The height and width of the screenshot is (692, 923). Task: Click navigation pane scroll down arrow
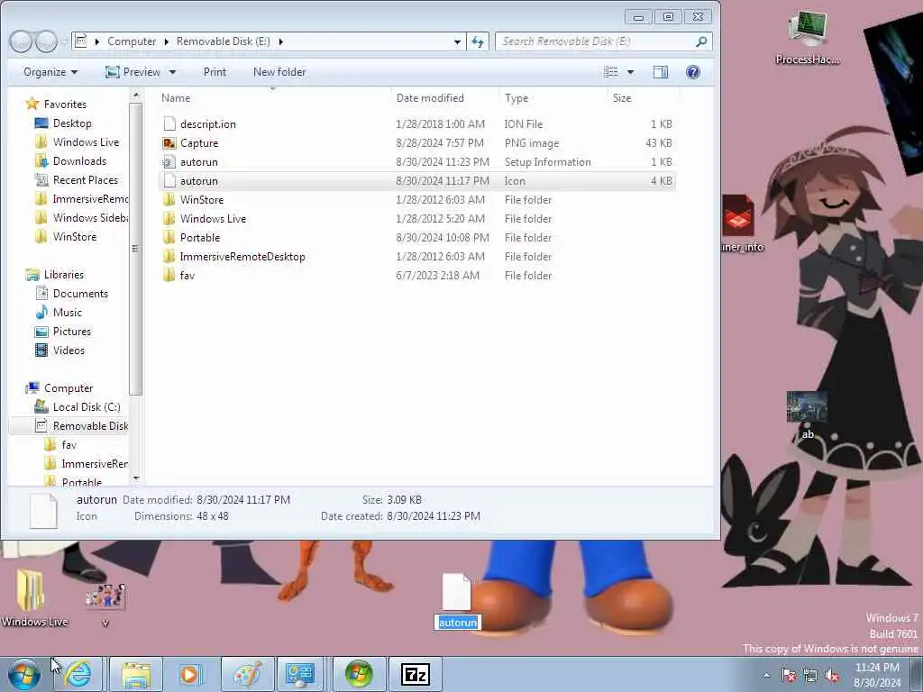(136, 478)
